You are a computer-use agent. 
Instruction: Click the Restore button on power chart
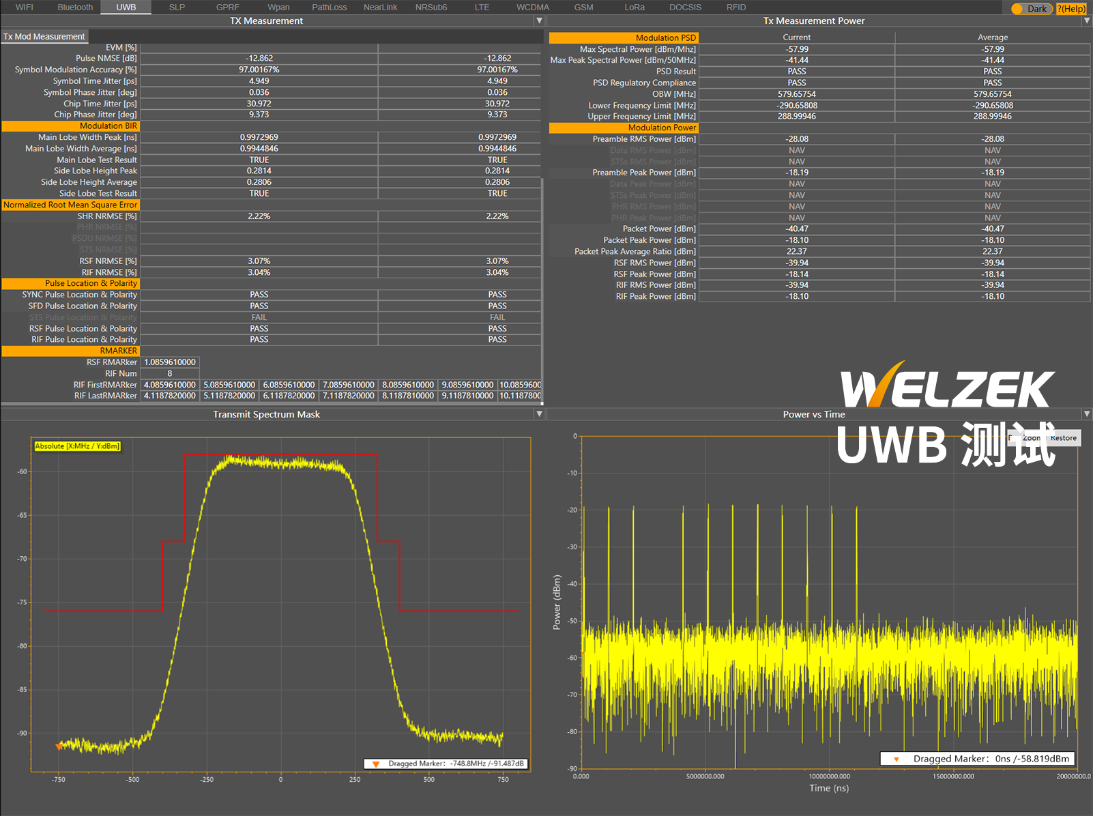point(1063,438)
